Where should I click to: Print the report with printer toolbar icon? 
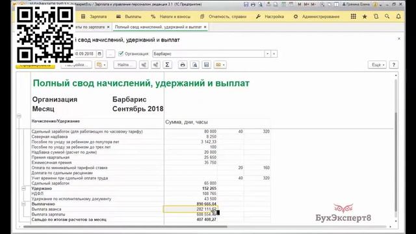183,65
